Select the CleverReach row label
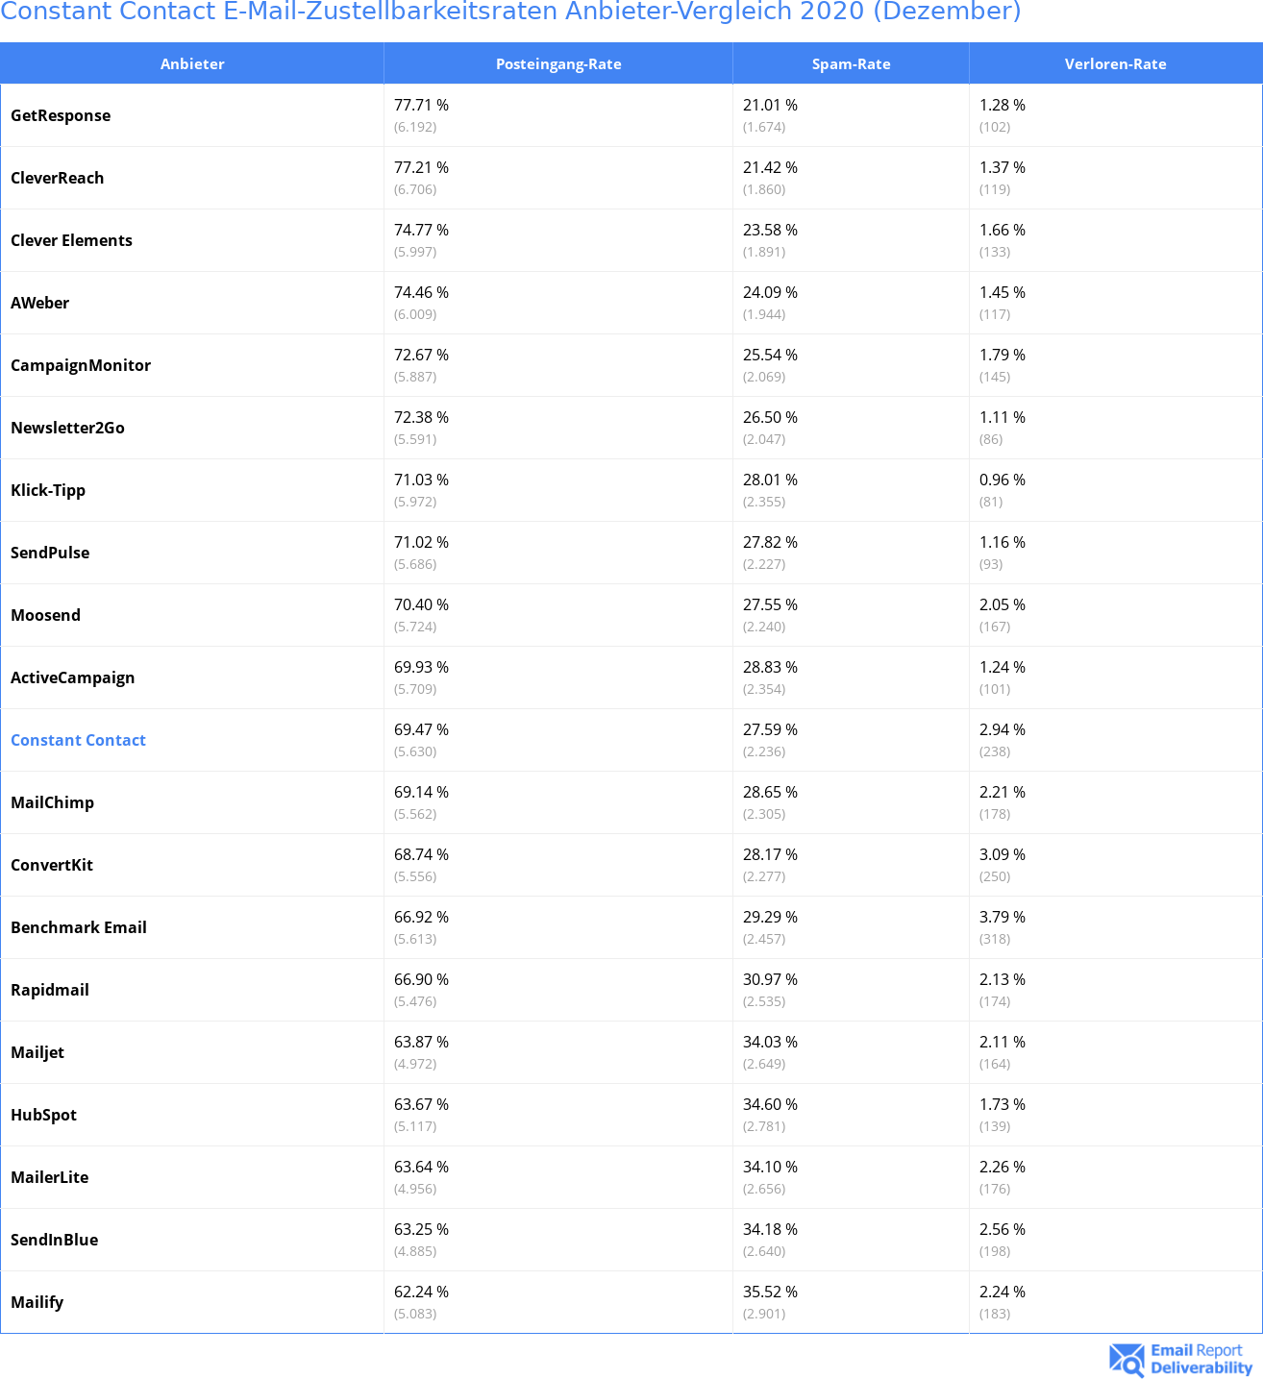The height and width of the screenshot is (1379, 1263). pyautogui.click(x=57, y=178)
